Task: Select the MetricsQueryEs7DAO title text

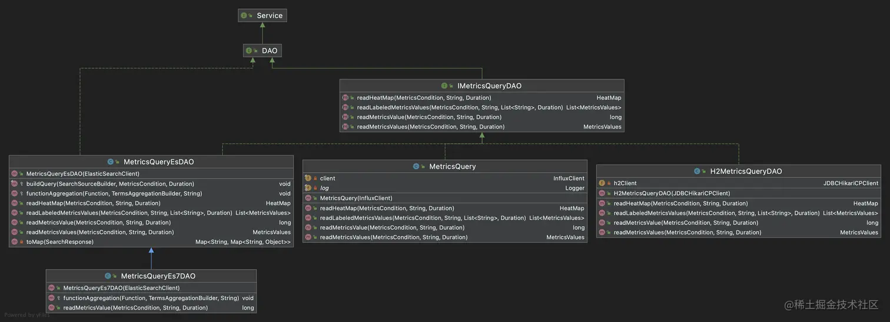Action: click(158, 276)
